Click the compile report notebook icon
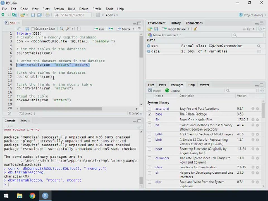This screenshot has height=201, width=268. click(x=79, y=29)
